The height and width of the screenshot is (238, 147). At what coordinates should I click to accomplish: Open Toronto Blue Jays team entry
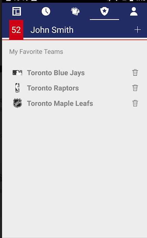56,73
